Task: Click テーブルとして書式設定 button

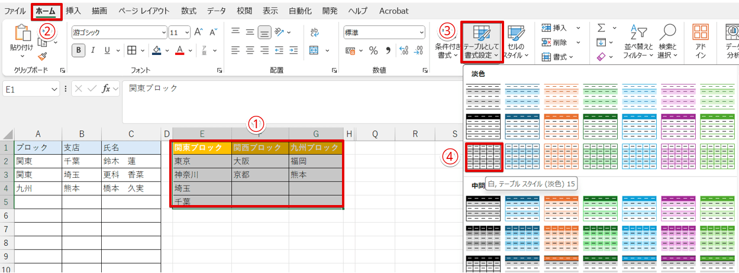Action: 482,41
